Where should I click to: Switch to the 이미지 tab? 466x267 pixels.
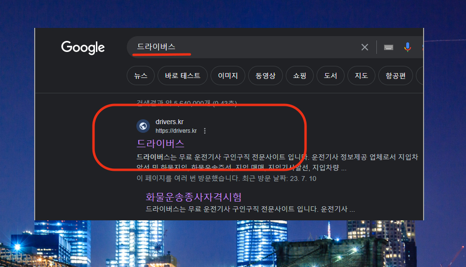tap(228, 76)
